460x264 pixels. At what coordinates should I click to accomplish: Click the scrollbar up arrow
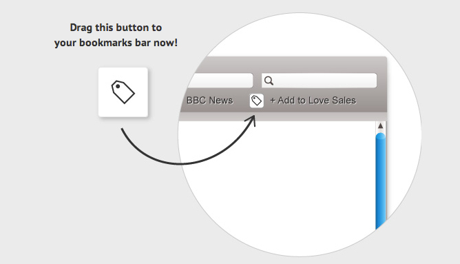381,126
